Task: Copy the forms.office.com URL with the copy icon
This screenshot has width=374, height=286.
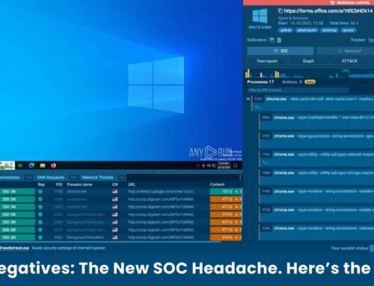Action: click(x=280, y=11)
